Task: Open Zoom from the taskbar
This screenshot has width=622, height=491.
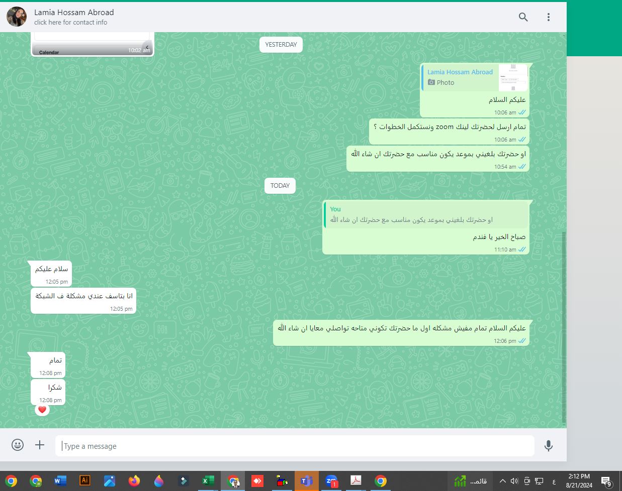Action: coord(331,481)
